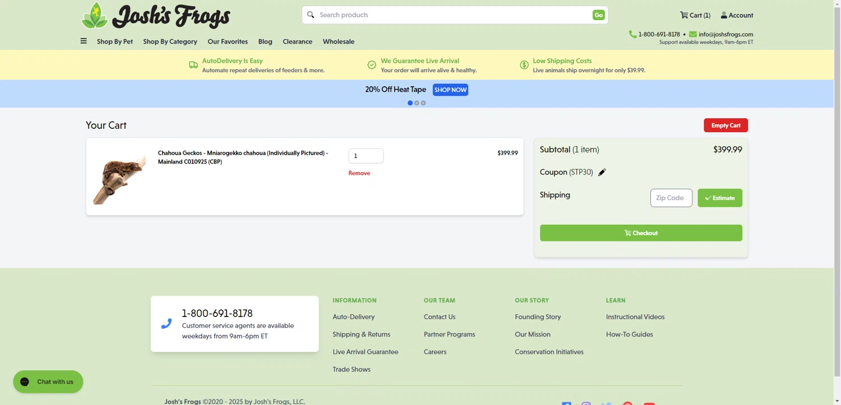This screenshot has width=841, height=405.
Task: Click the Facebook icon in footer
Action: coord(566,403)
